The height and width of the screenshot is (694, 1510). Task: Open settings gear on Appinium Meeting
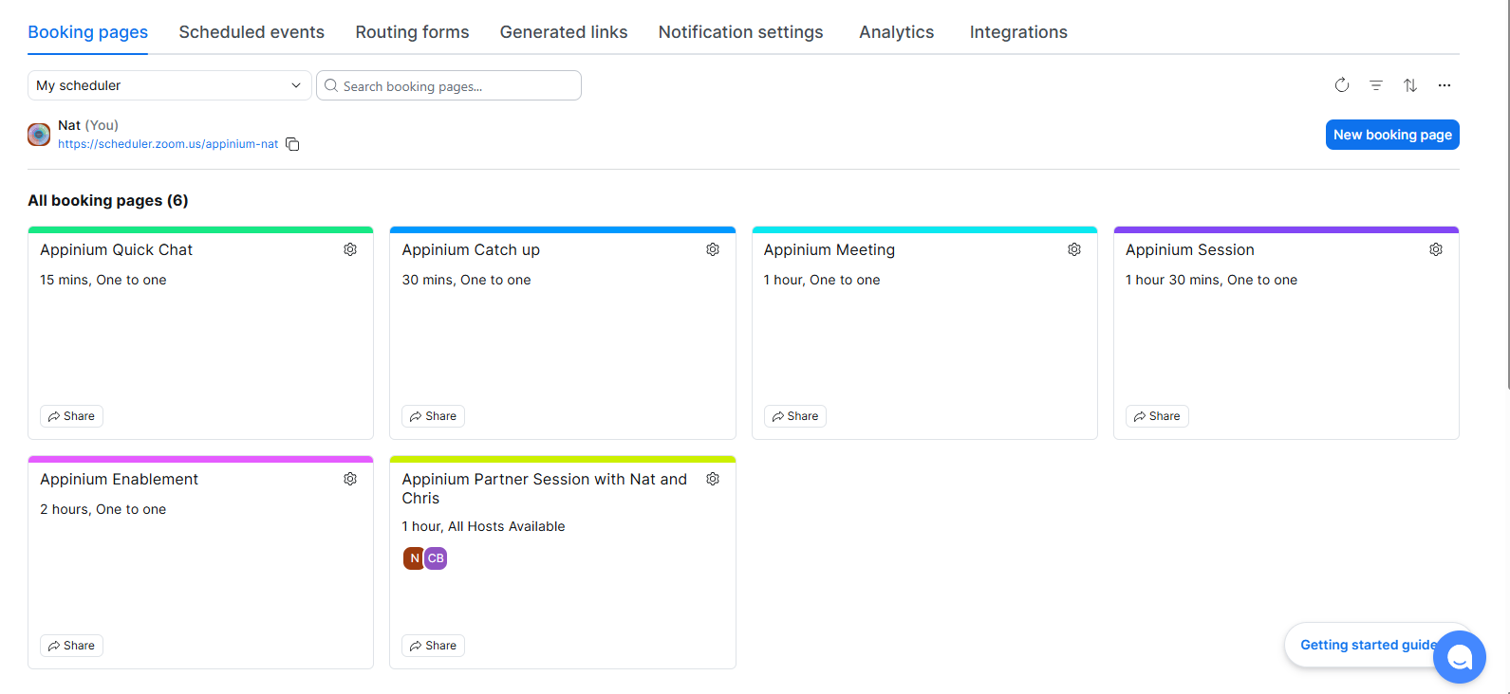[1074, 249]
